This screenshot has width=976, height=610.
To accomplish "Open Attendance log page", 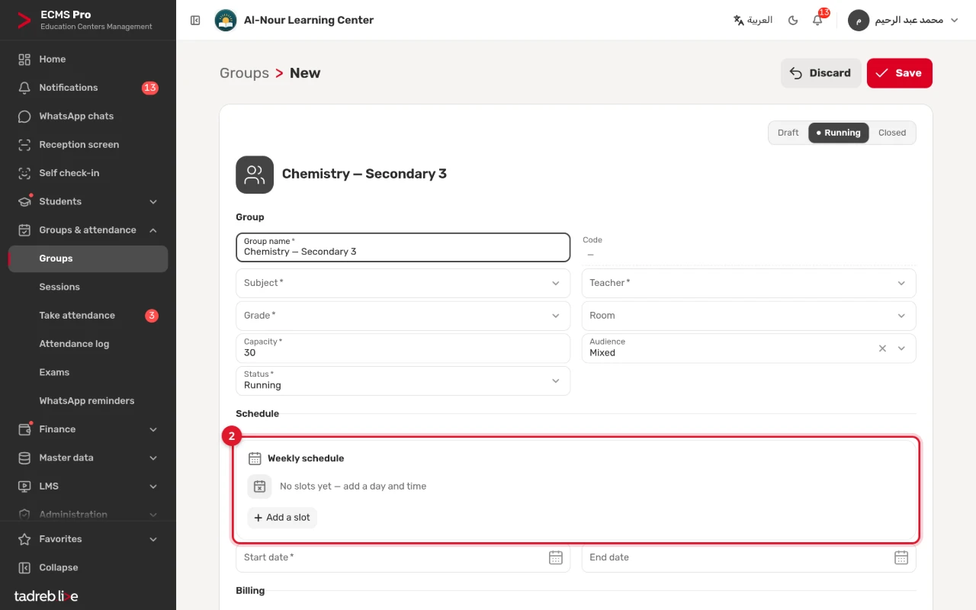I will click(88, 344).
